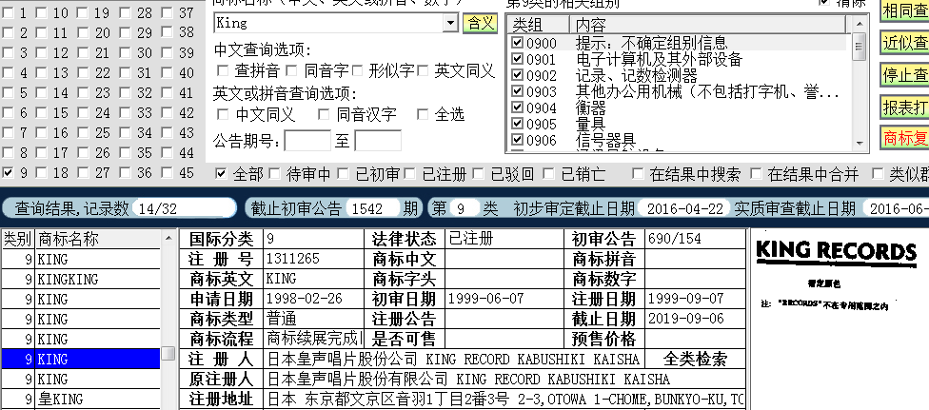Viewport: 929px width, 410px height.
Task: Click the registrant 日本皇声唱片股份公司 cell
Action: (454, 359)
